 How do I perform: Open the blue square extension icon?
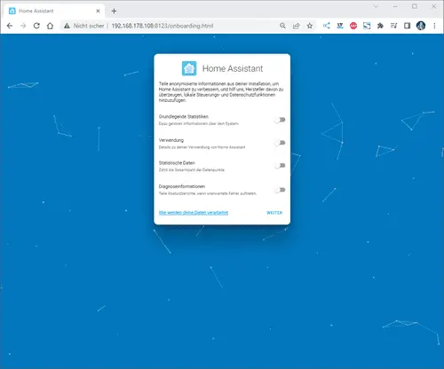367,26
